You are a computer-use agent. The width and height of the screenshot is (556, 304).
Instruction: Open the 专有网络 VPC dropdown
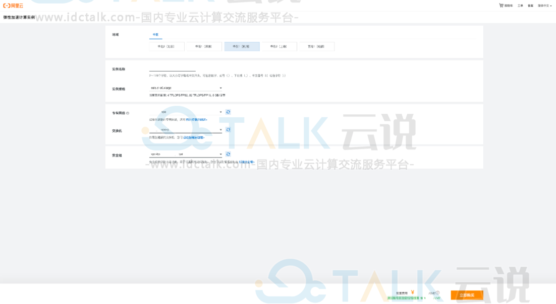pos(186,112)
